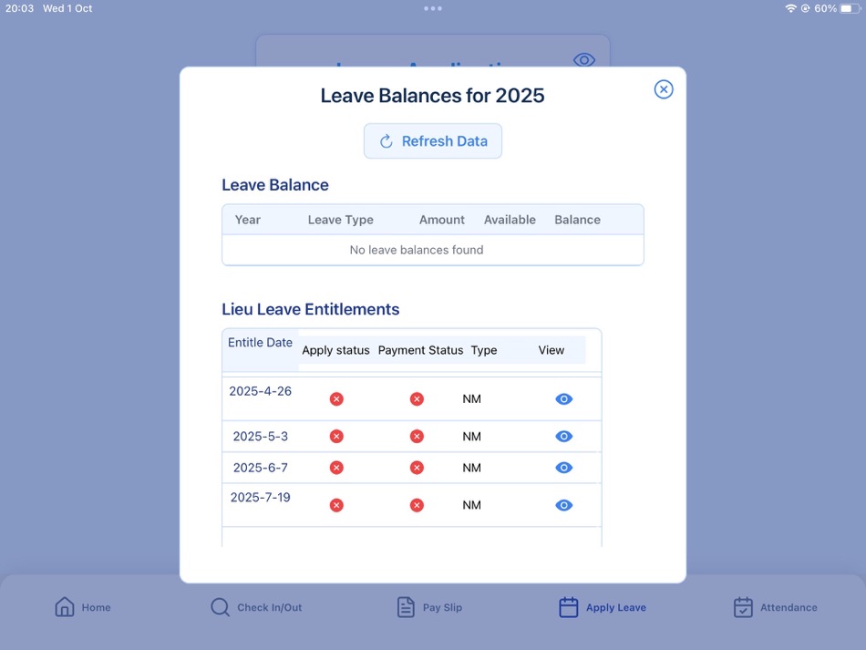Click the Year column header

pyautogui.click(x=247, y=220)
